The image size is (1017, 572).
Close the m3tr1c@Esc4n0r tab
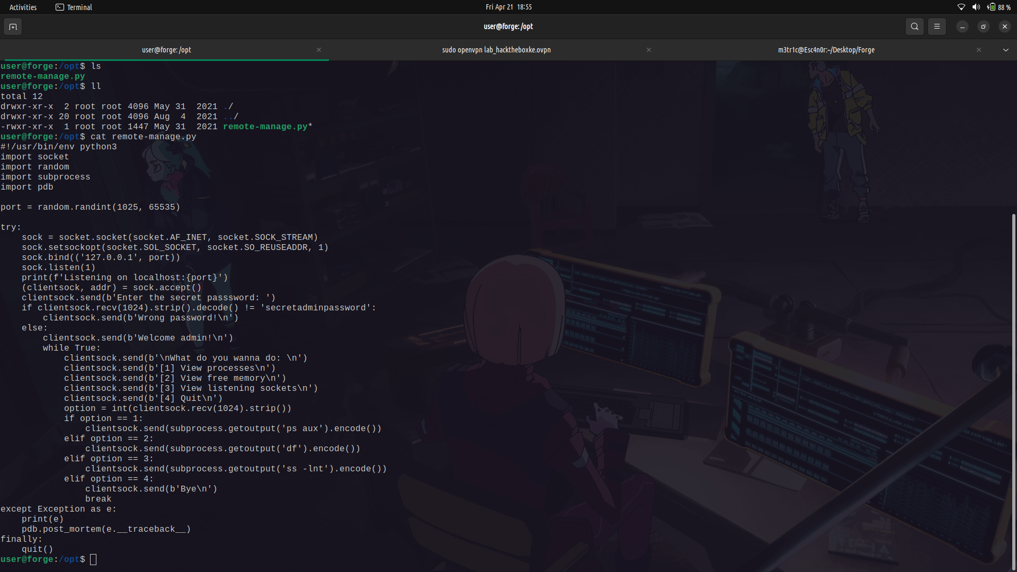(979, 50)
